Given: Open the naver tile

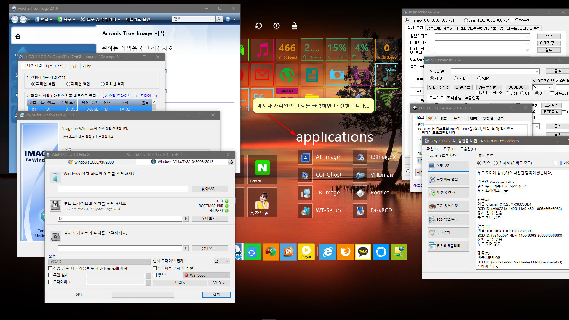Looking at the screenshot, I should pos(262,169).
